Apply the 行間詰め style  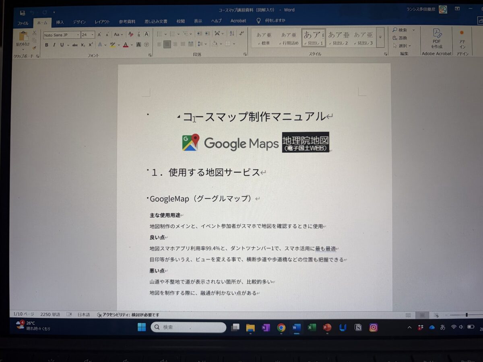[x=289, y=38]
